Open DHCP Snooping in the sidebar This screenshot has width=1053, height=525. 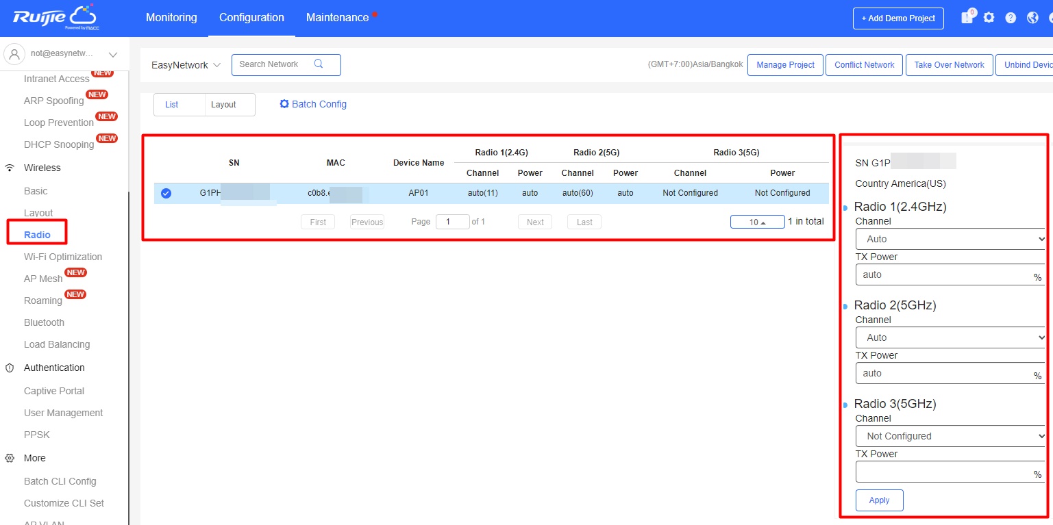pyautogui.click(x=59, y=144)
